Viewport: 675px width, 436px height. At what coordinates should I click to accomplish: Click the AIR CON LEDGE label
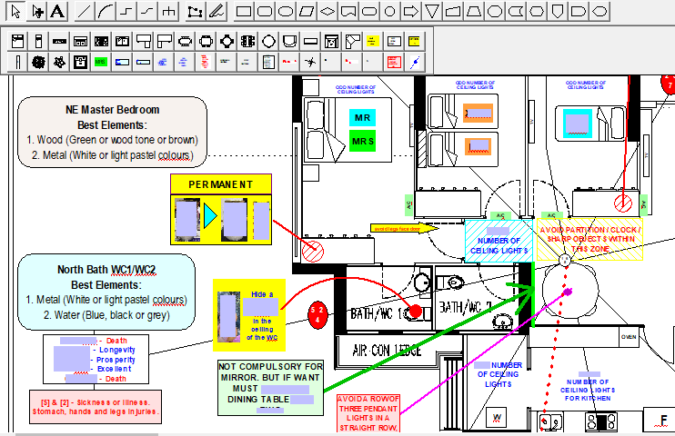pyautogui.click(x=386, y=348)
